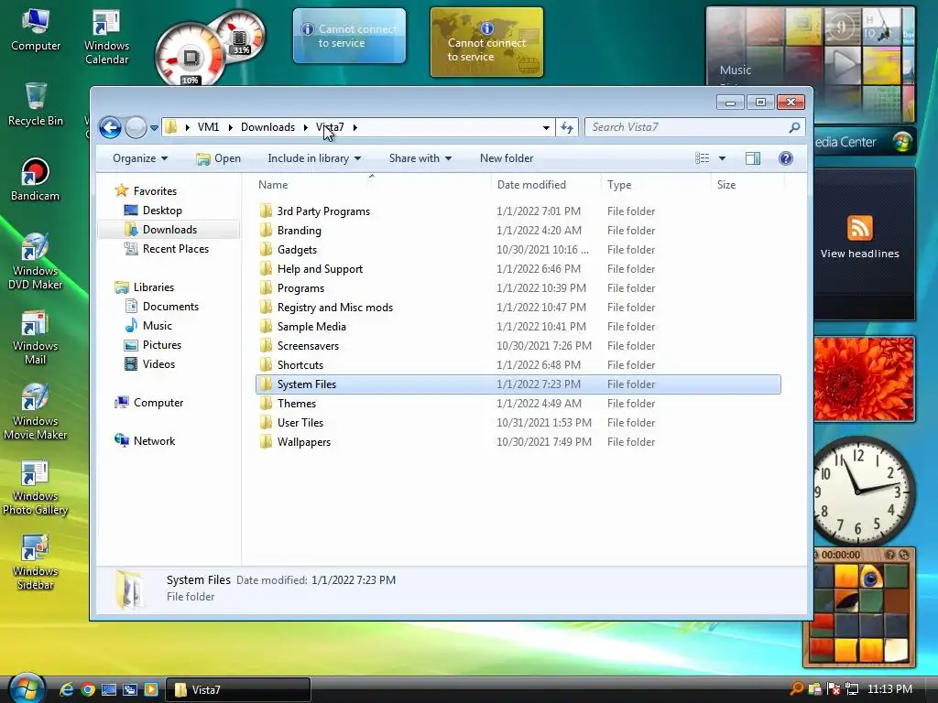The width and height of the screenshot is (938, 703).
Task: Launch Chrome from the taskbar
Action: coord(88,689)
